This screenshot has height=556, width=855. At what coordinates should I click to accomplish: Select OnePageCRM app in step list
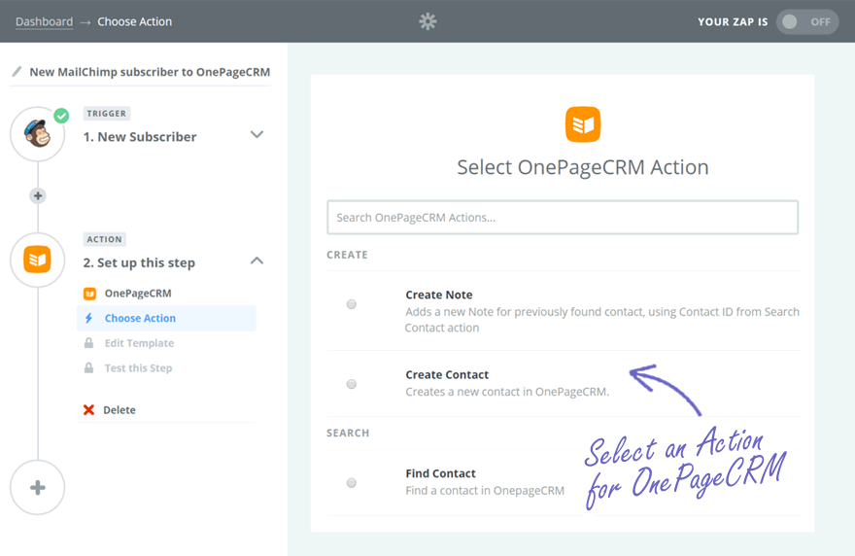[138, 294]
